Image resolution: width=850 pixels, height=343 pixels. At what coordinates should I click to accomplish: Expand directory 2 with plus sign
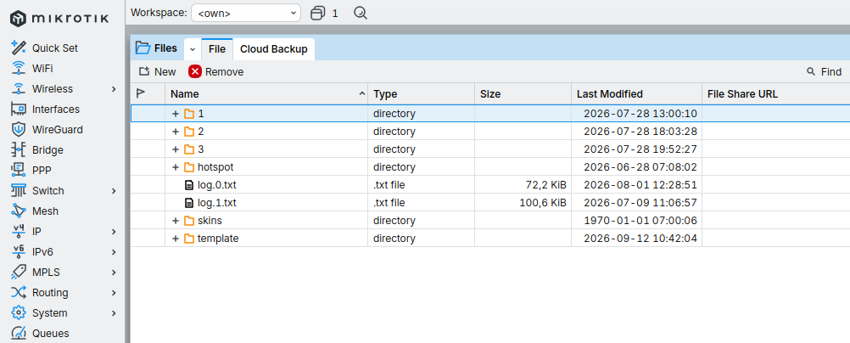(x=175, y=132)
